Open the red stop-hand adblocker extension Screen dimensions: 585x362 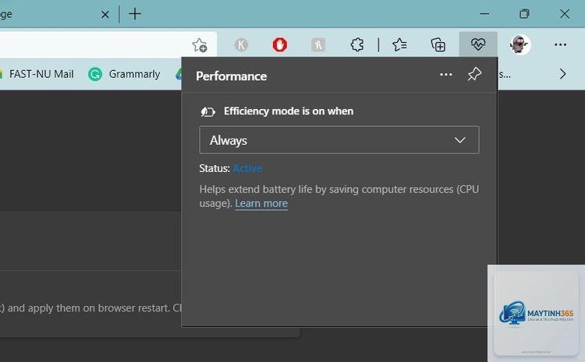coord(280,44)
